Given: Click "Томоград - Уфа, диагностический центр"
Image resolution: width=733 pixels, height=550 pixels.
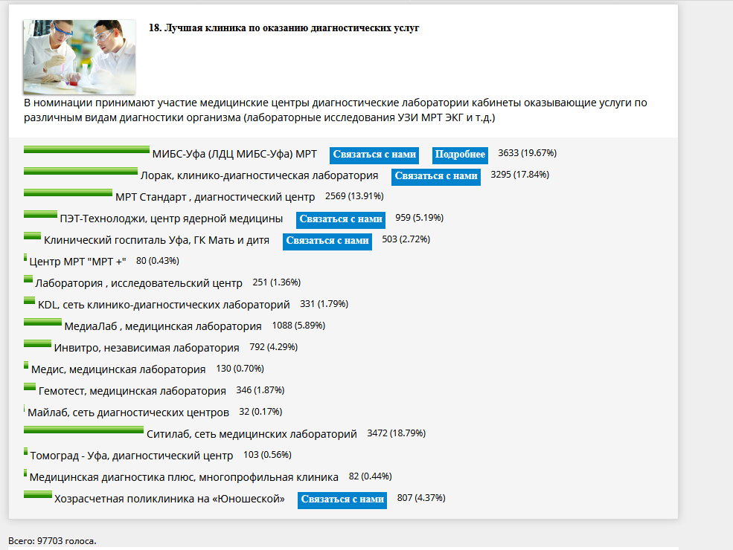Looking at the screenshot, I should click(x=131, y=456).
